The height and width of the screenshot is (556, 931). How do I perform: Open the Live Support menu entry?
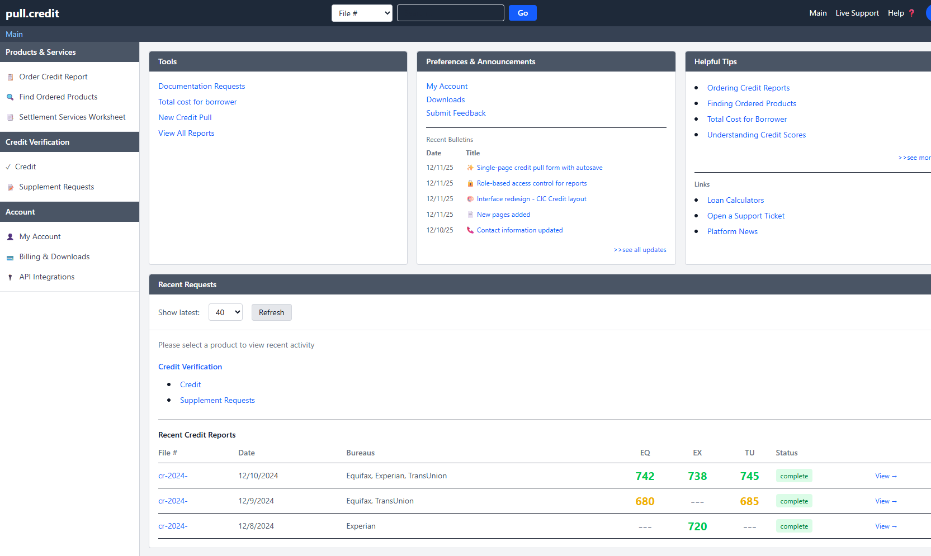pyautogui.click(x=857, y=12)
